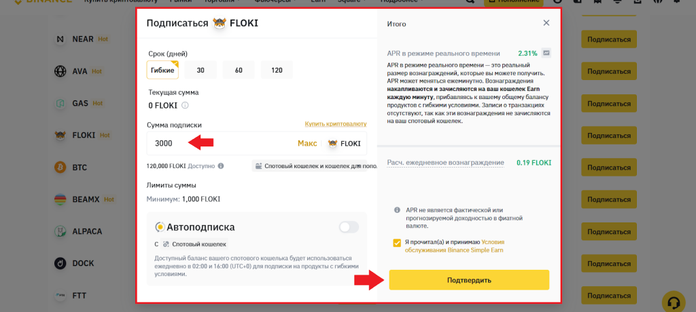Image resolution: width=696 pixels, height=312 pixels.
Task: Choose the 30 days term option
Action: (201, 70)
